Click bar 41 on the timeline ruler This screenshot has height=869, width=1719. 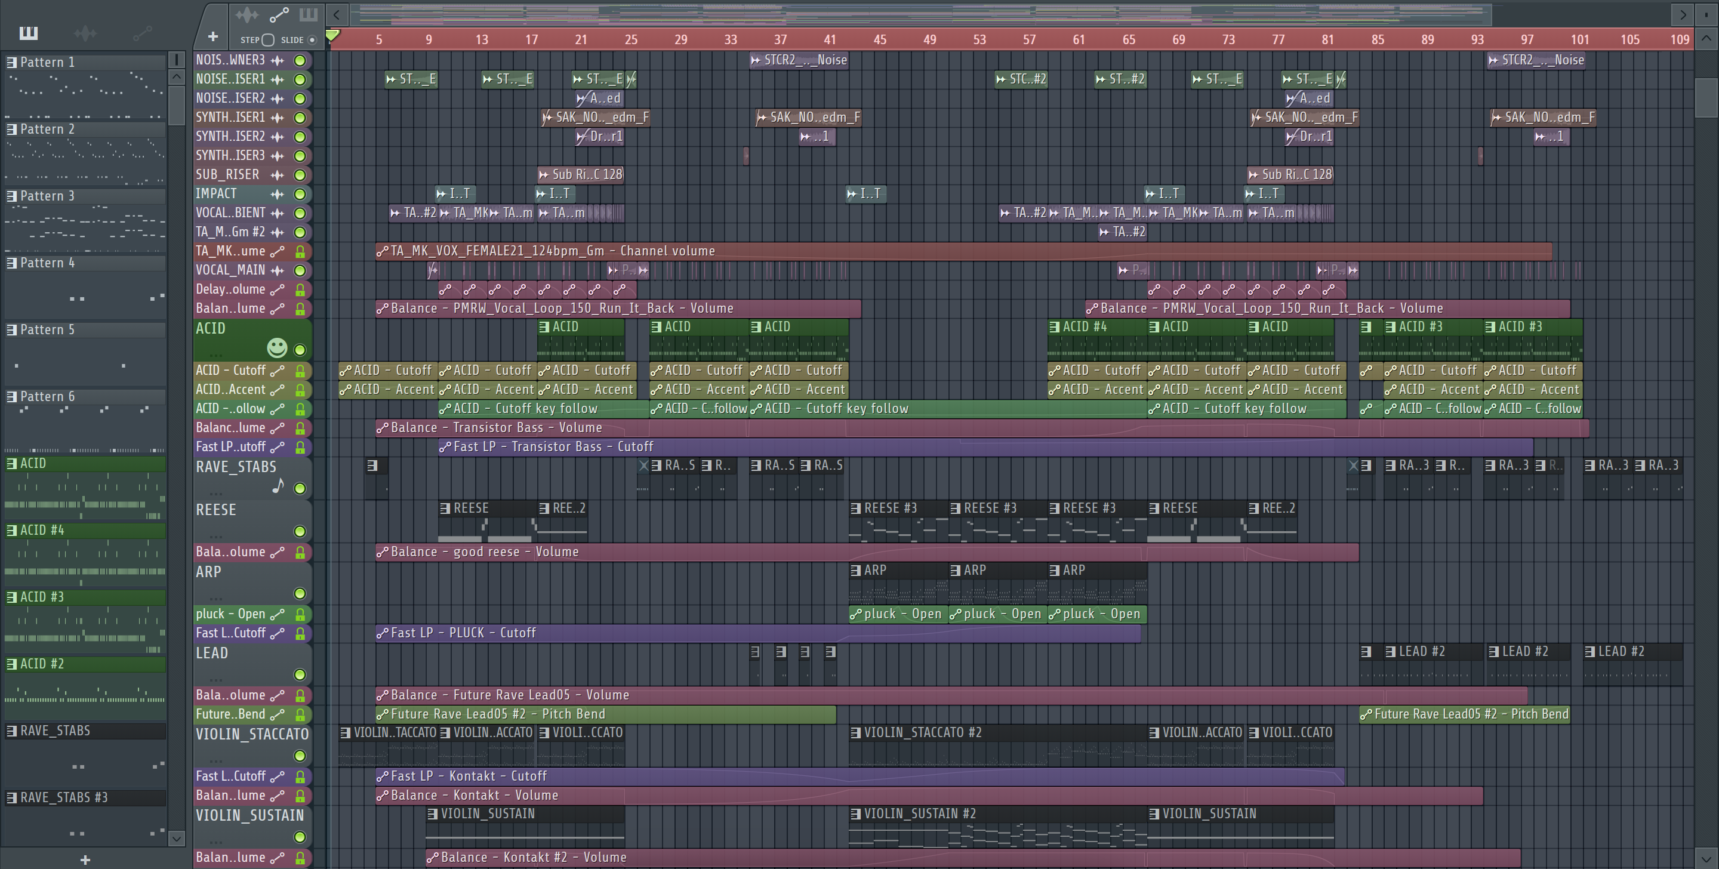(x=830, y=40)
